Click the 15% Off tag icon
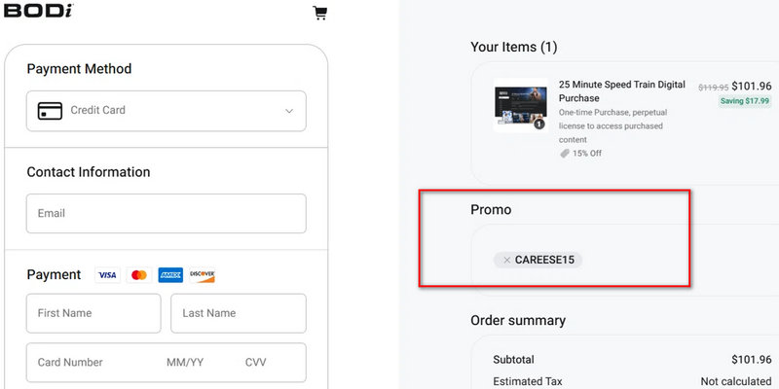Viewport: 779px width, 389px height. [565, 154]
